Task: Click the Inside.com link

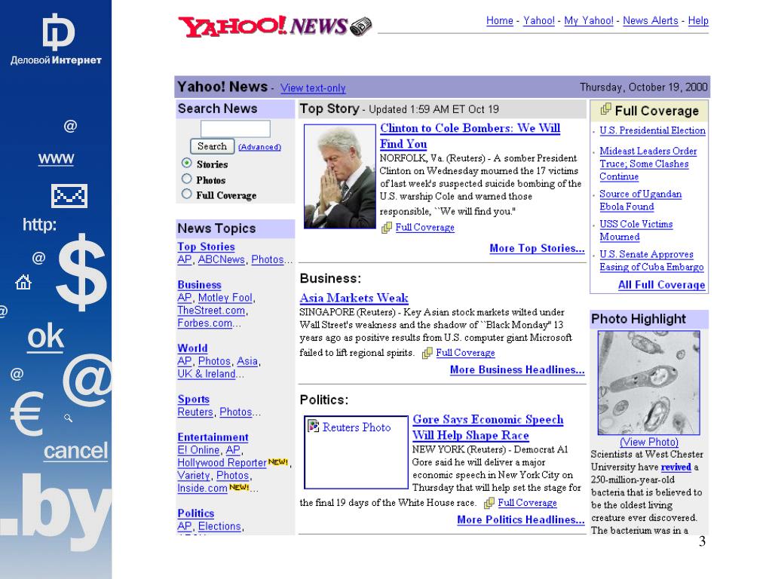Action: [x=202, y=488]
